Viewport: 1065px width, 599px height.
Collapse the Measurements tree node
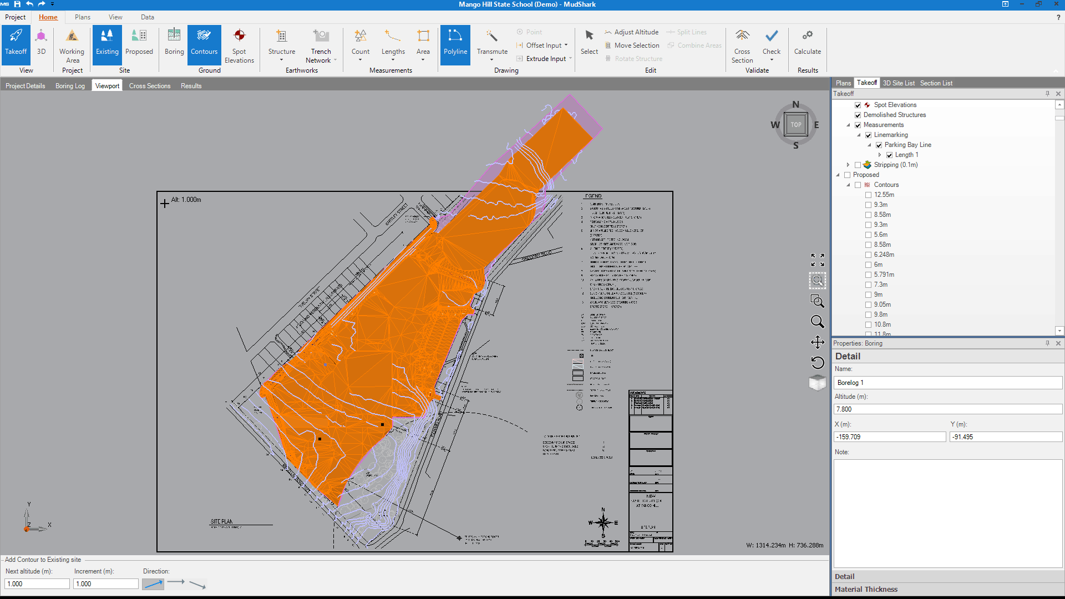click(x=848, y=125)
